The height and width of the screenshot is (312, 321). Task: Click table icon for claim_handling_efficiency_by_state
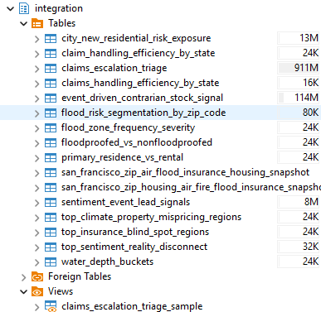[x=51, y=53]
